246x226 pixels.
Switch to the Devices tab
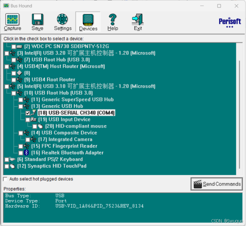[88, 22]
